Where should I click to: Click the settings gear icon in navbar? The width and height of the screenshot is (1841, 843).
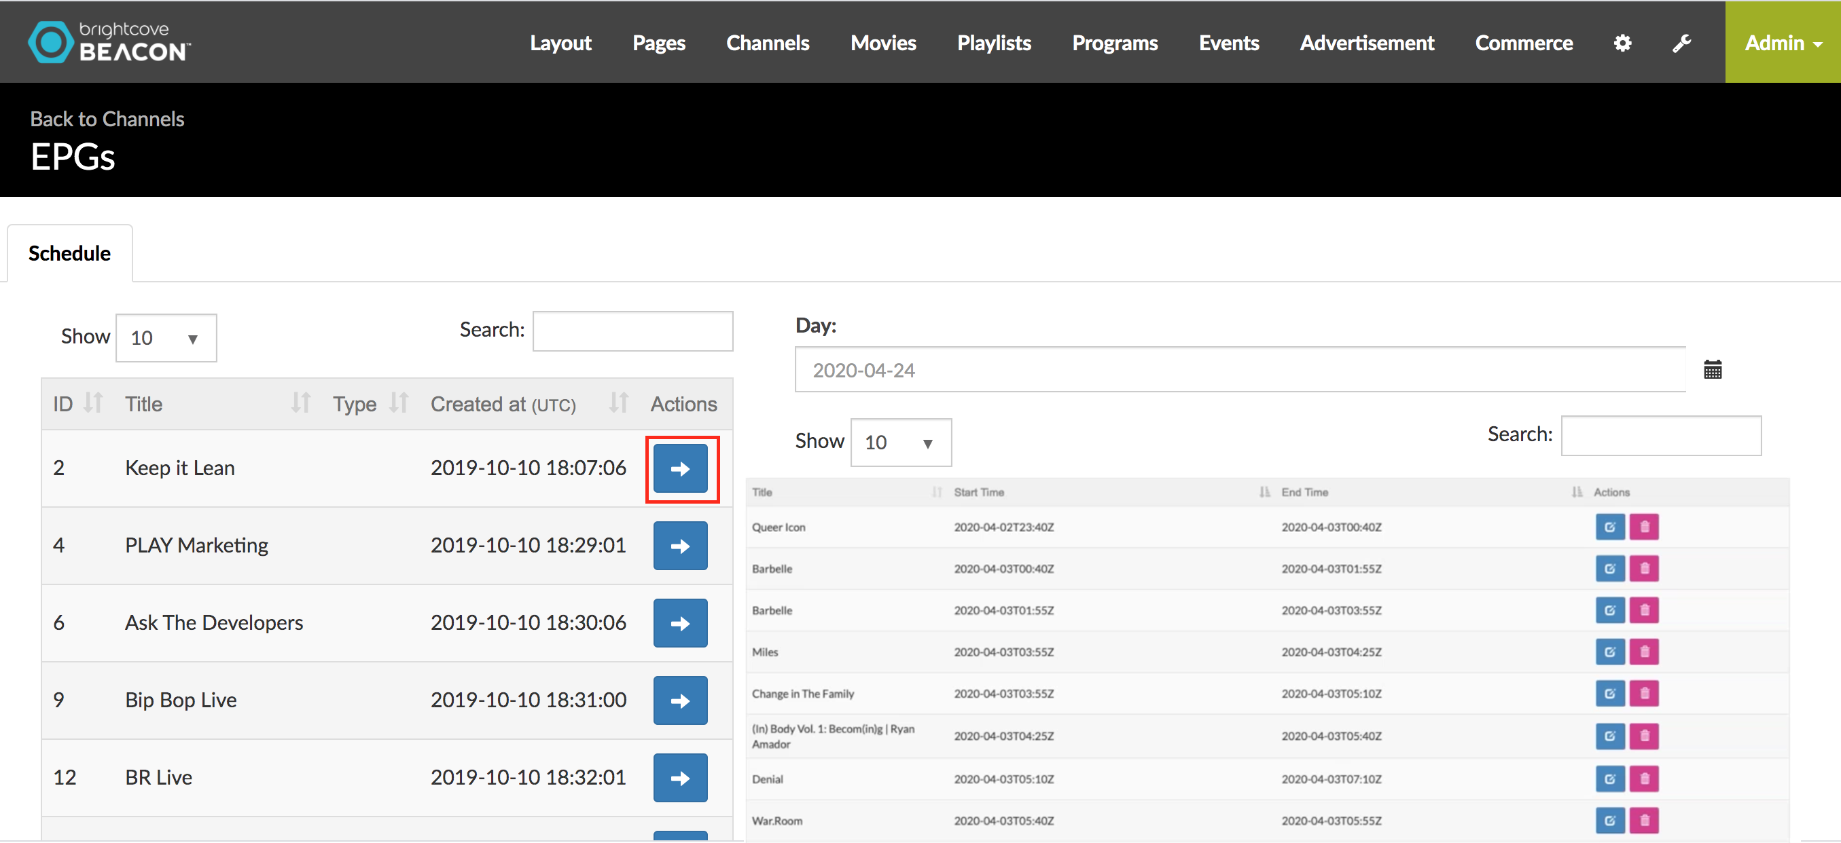1622,43
